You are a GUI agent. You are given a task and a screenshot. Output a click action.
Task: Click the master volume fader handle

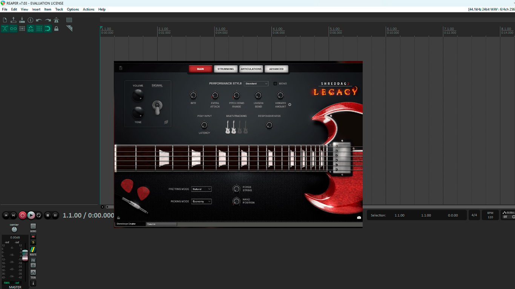click(25, 255)
